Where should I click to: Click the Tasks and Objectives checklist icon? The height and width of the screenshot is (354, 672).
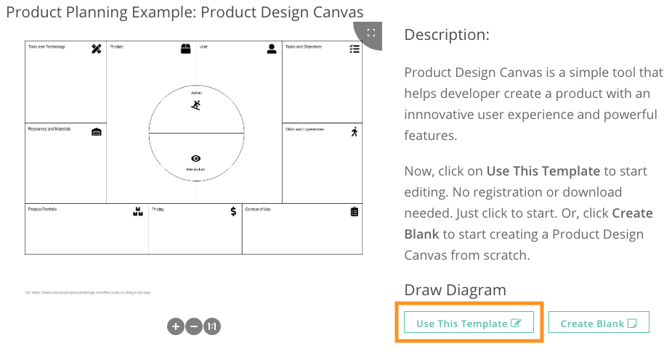[355, 49]
